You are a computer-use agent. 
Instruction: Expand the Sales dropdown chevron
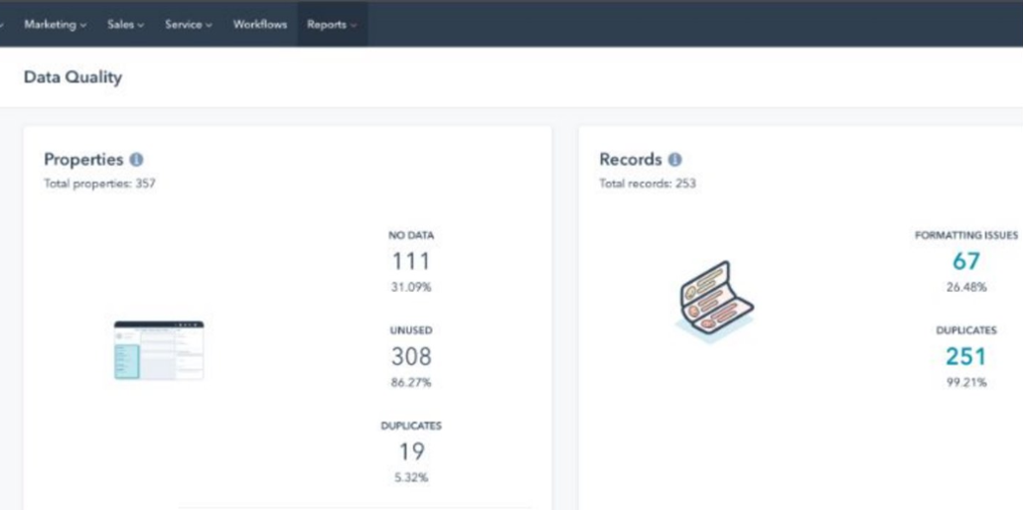141,26
